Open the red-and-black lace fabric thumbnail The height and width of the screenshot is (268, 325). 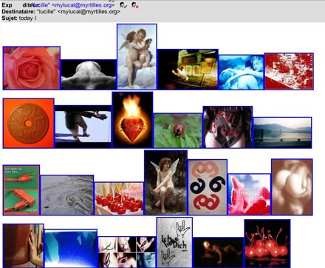227,127
